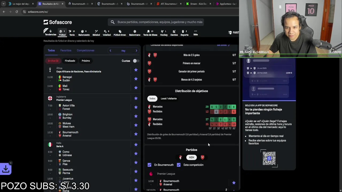Click the Más de 2.5 goles row
342x192 pixels.
tap(191, 55)
